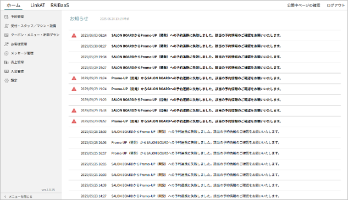Viewport: 348px width, 200px height.
Task: Open 公開中ページの確認 link
Action: pyautogui.click(x=303, y=5)
